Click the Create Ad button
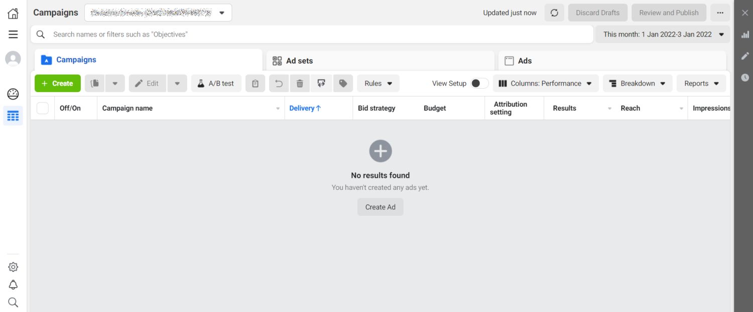Viewport: 753px width, 312px height. point(380,206)
